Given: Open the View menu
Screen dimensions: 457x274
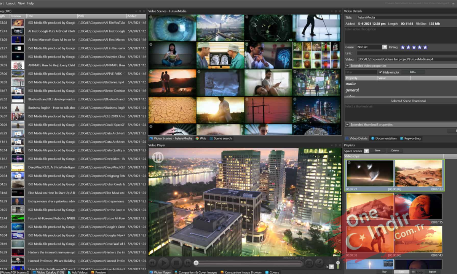Looking at the screenshot, I should (21, 3).
